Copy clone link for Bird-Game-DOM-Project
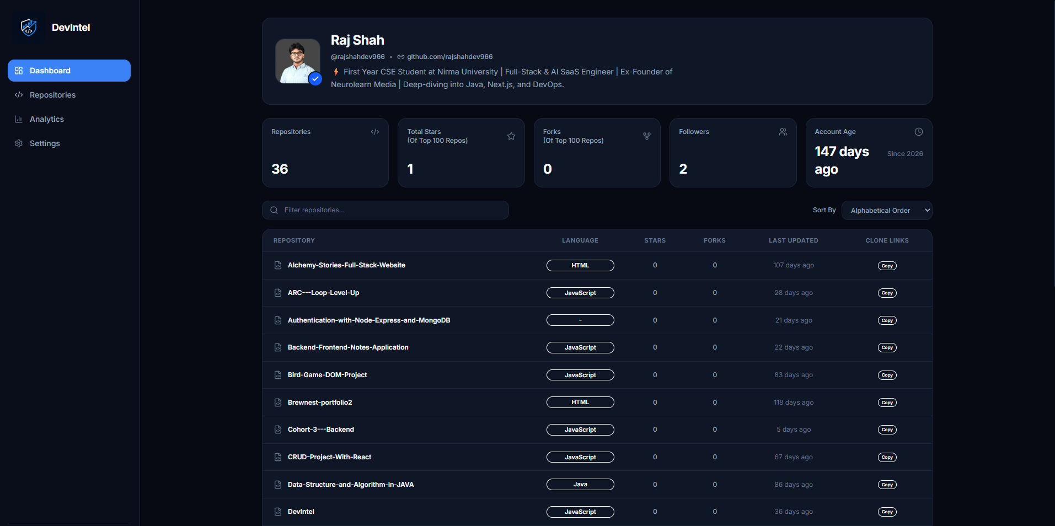This screenshot has height=526, width=1055. point(887,375)
